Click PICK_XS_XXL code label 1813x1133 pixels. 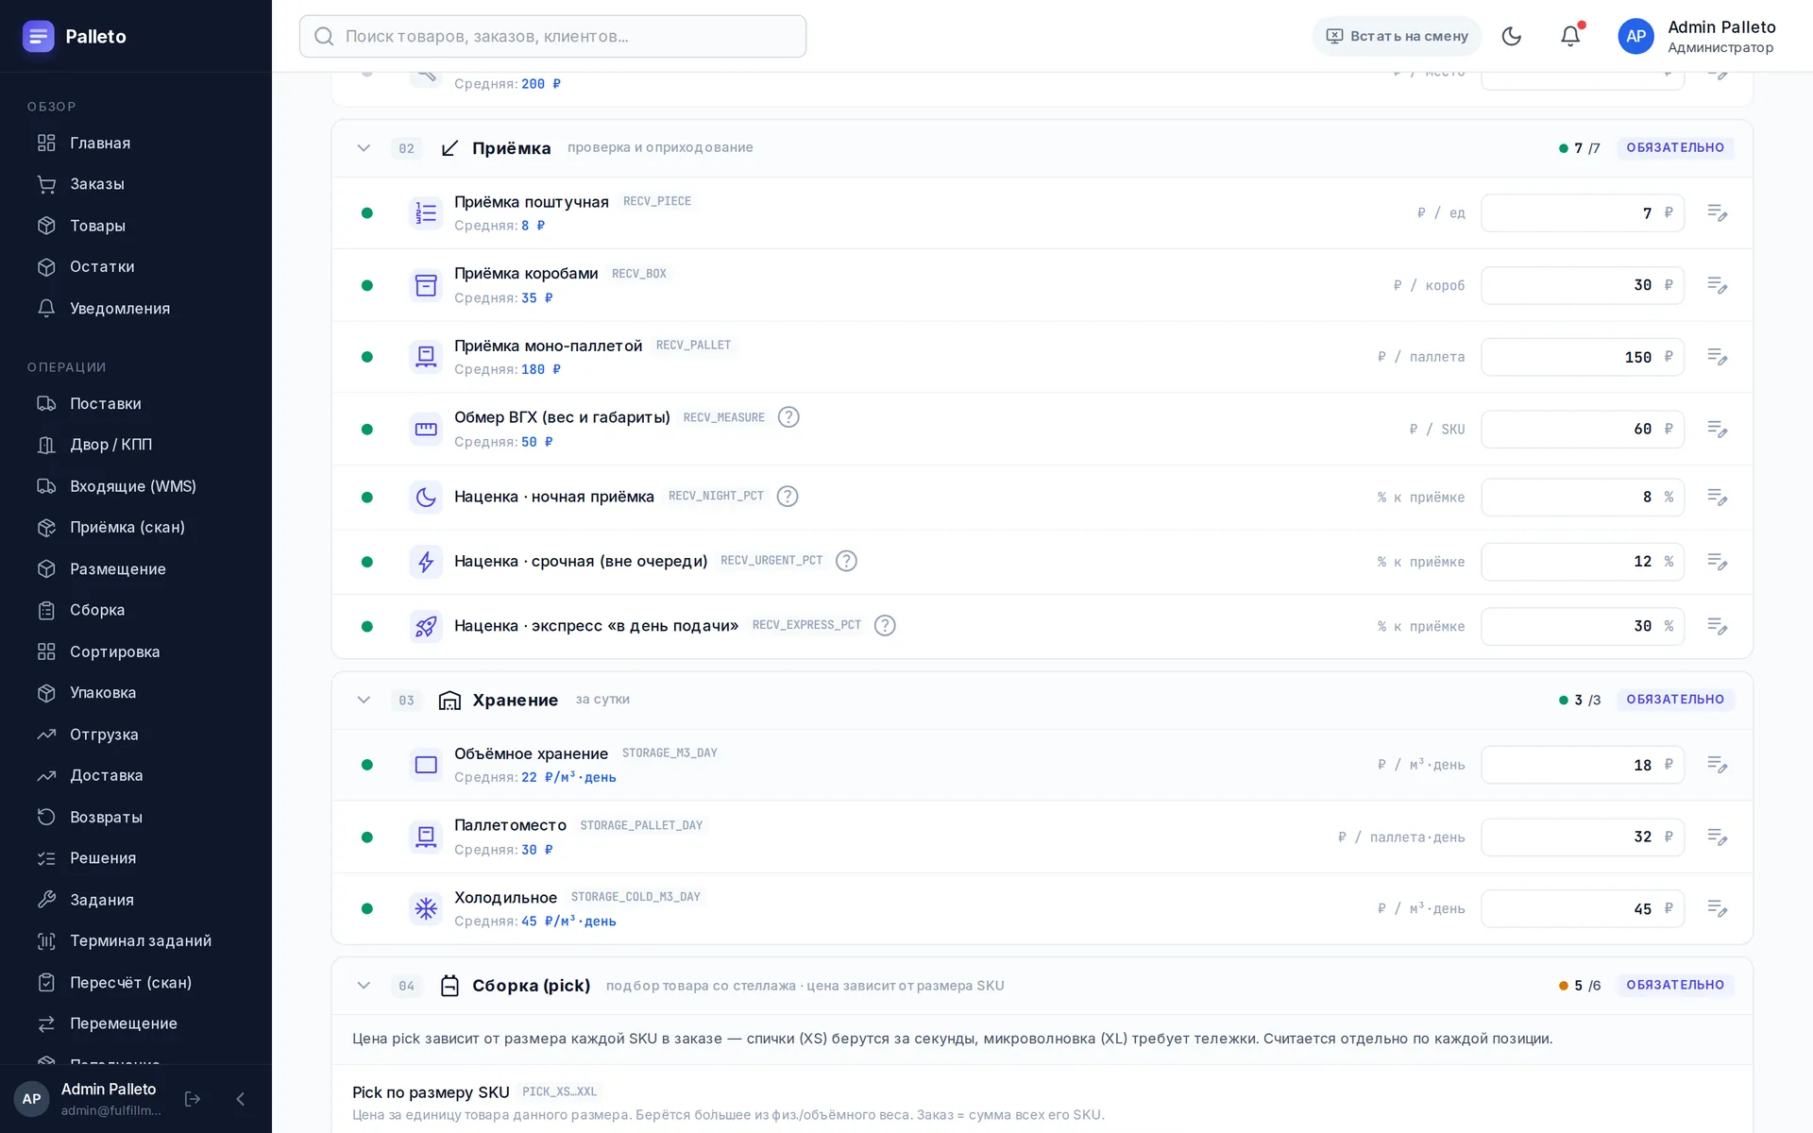(559, 1091)
